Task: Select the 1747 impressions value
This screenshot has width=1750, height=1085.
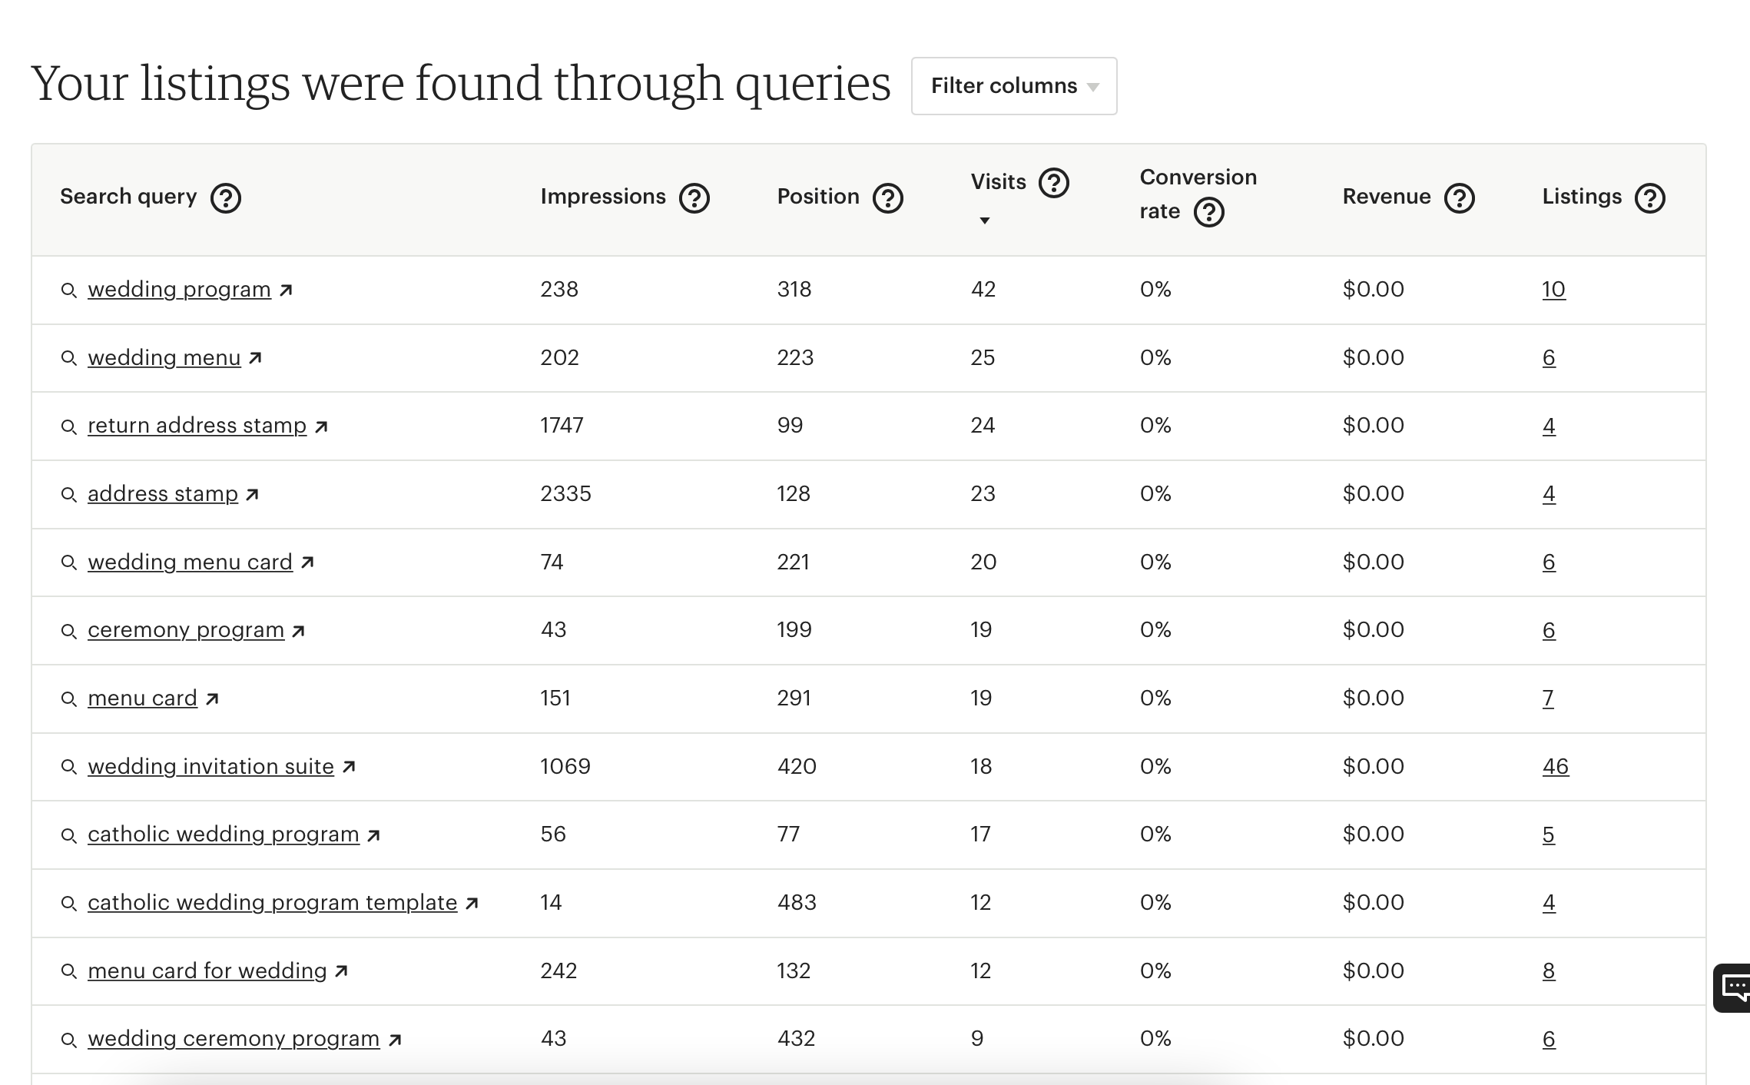Action: coord(562,426)
